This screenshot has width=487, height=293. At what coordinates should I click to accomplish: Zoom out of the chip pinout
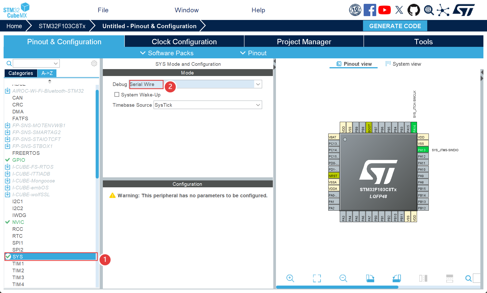coord(343,278)
